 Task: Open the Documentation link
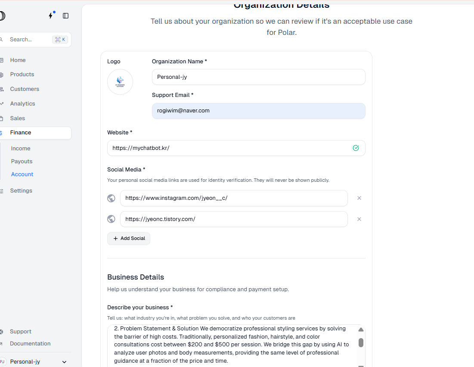pos(30,344)
